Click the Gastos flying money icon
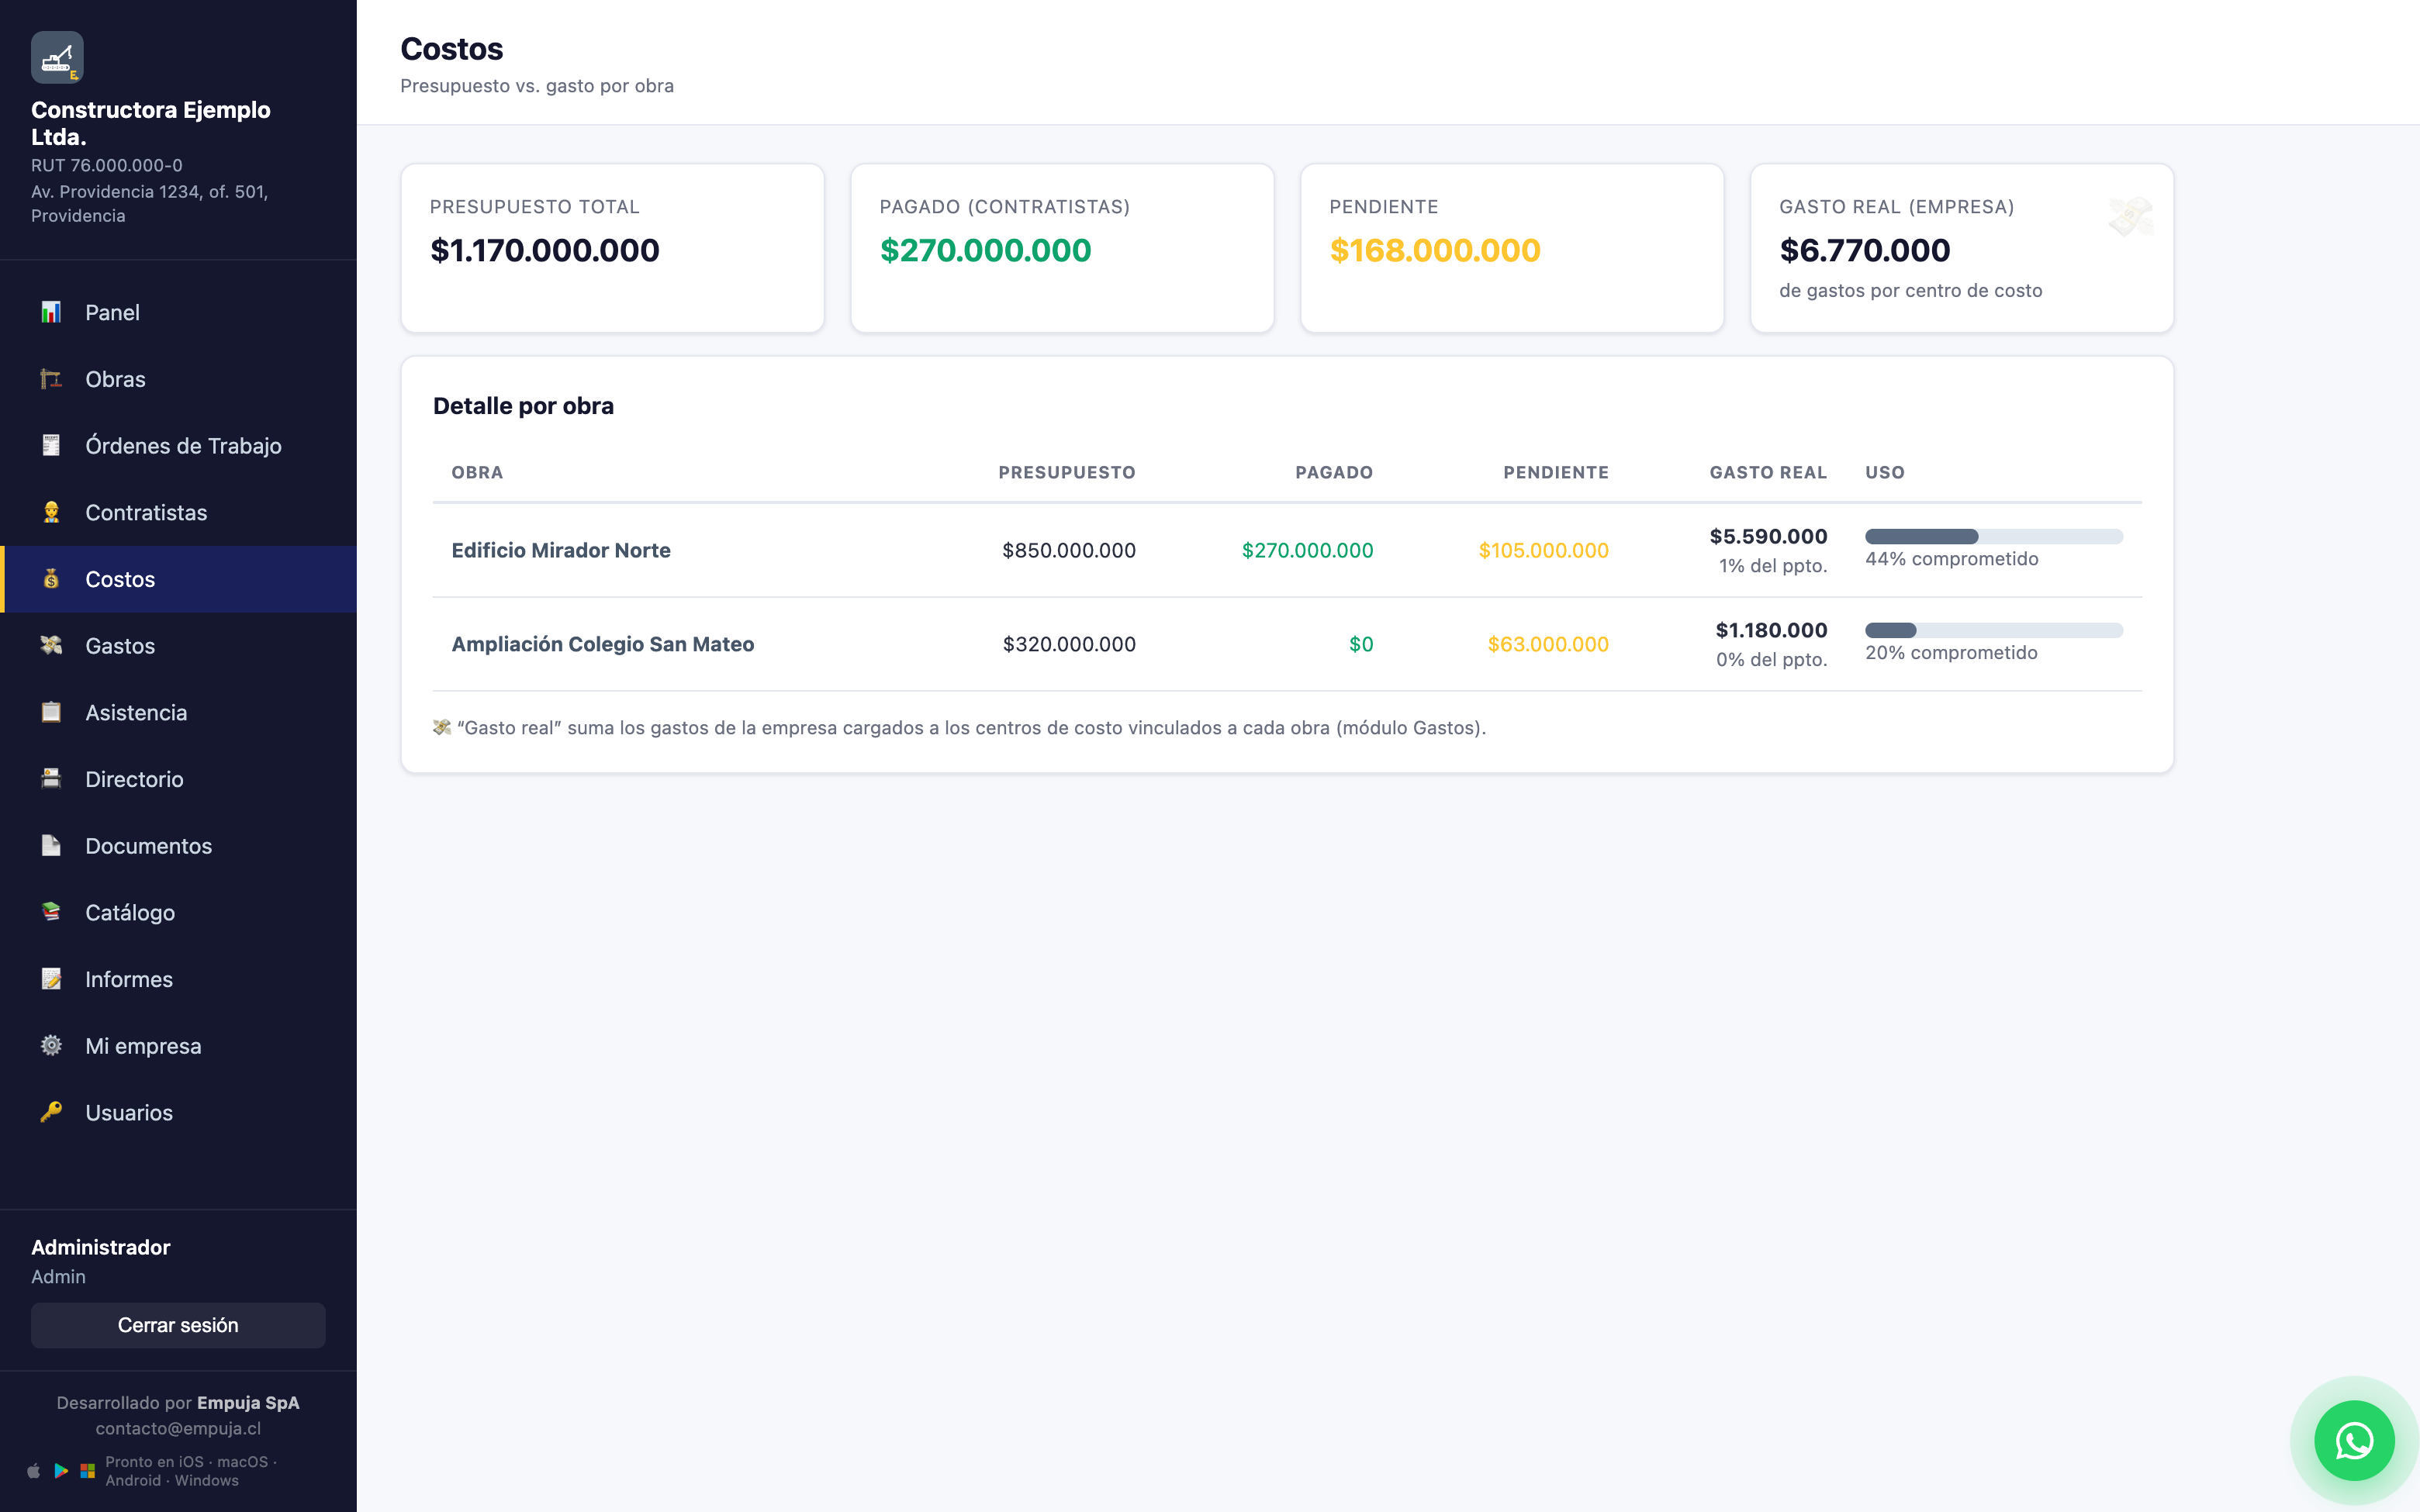 coord(51,645)
